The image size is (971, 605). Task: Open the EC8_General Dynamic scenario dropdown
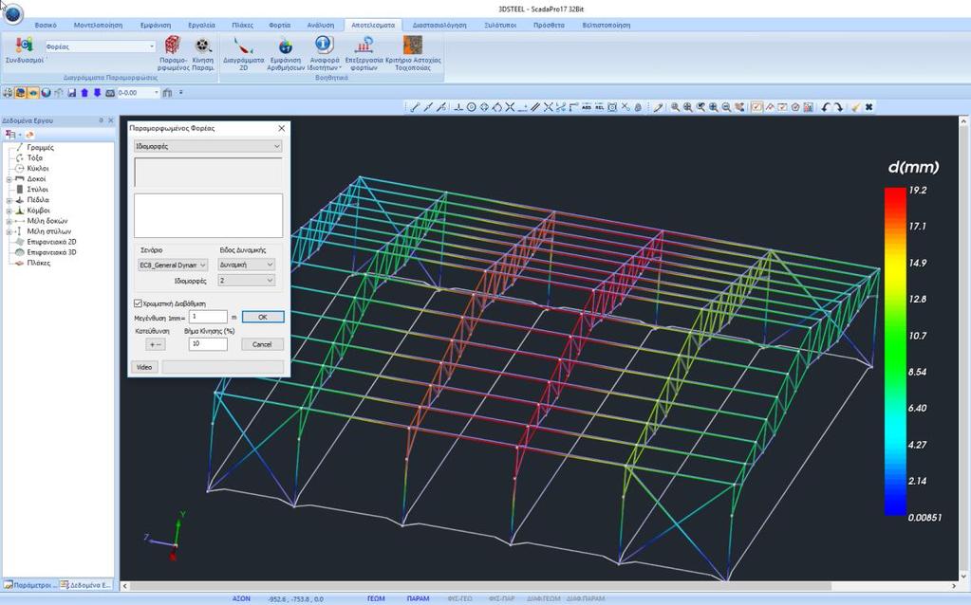(x=173, y=265)
